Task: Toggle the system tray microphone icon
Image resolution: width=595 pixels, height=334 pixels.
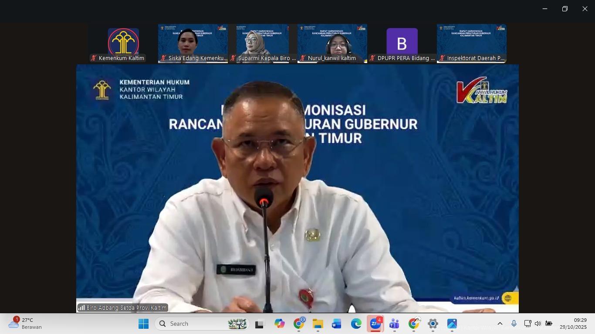Action: pyautogui.click(x=514, y=324)
